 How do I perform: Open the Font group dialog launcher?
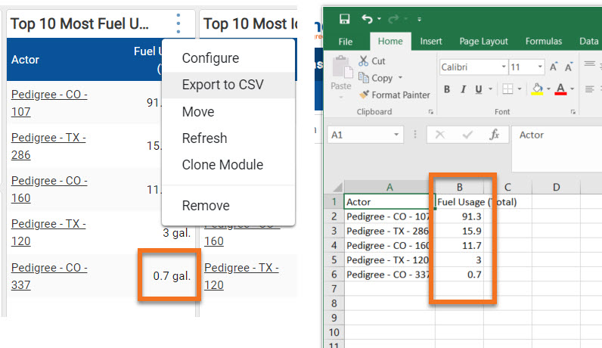[573, 112]
